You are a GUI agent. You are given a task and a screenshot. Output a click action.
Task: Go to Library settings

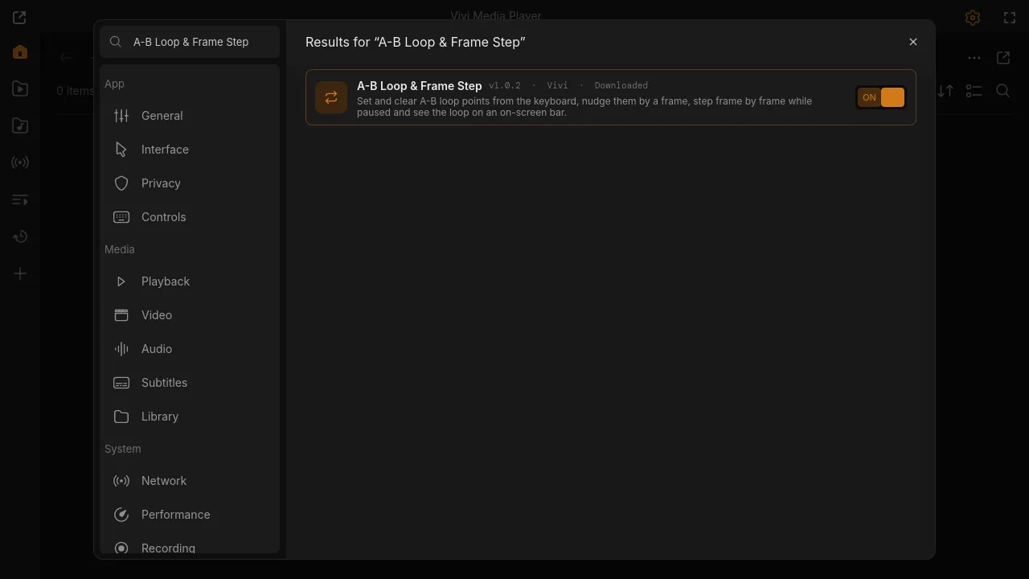click(x=190, y=417)
